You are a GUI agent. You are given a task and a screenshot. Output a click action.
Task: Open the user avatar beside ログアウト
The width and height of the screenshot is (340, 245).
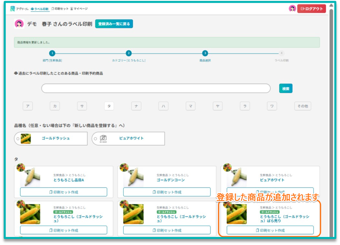pyautogui.click(x=292, y=8)
